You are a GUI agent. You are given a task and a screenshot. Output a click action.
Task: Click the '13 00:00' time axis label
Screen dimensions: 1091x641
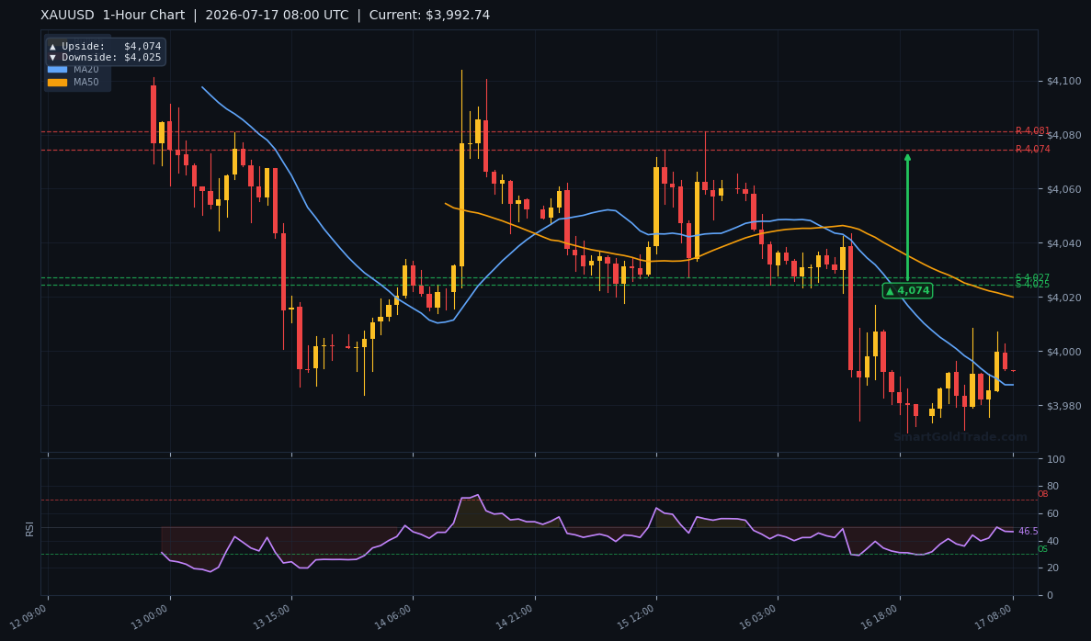(150, 617)
